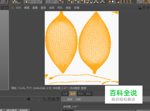Click the orange square with X toolbar icon
The width and height of the screenshot is (150, 111).
click(x=61, y=1)
